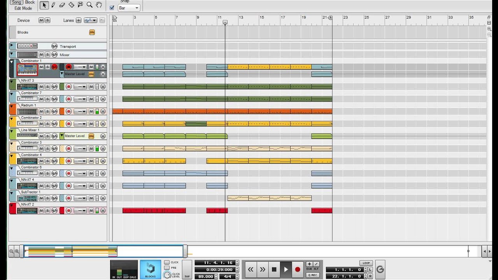Image resolution: width=498 pixels, height=280 pixels.
Task: Select the Mute tool
Action: coord(81,5)
